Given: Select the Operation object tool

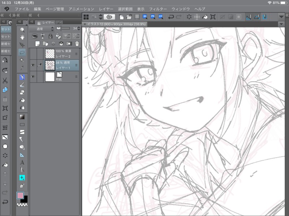Looking at the screenshot, I should [x=22, y=45].
